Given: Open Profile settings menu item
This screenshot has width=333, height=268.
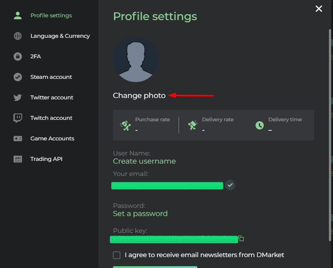Looking at the screenshot, I should click(51, 15).
